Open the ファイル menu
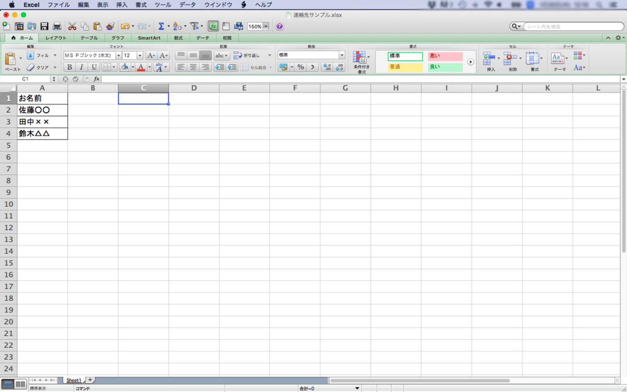627x392 pixels. click(x=59, y=5)
